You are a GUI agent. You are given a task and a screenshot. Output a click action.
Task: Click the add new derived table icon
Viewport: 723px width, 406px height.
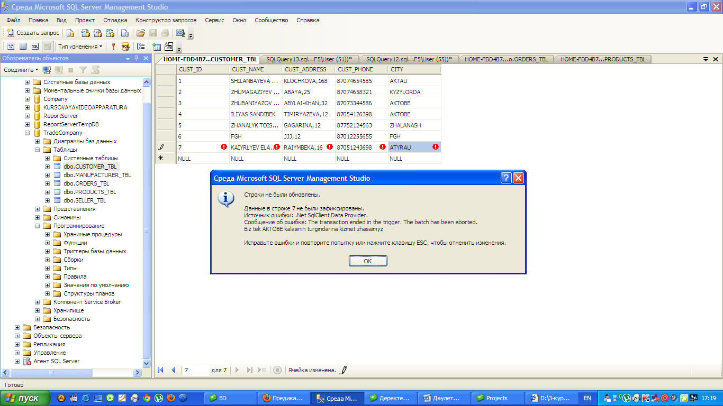(x=169, y=47)
